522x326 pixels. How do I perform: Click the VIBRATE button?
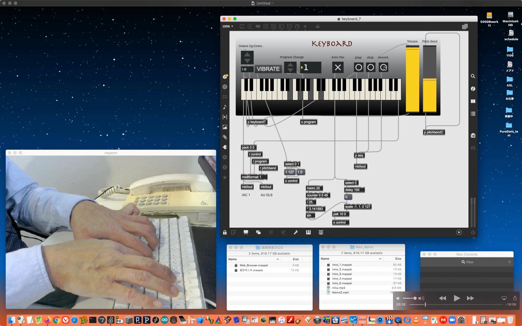[x=268, y=69]
